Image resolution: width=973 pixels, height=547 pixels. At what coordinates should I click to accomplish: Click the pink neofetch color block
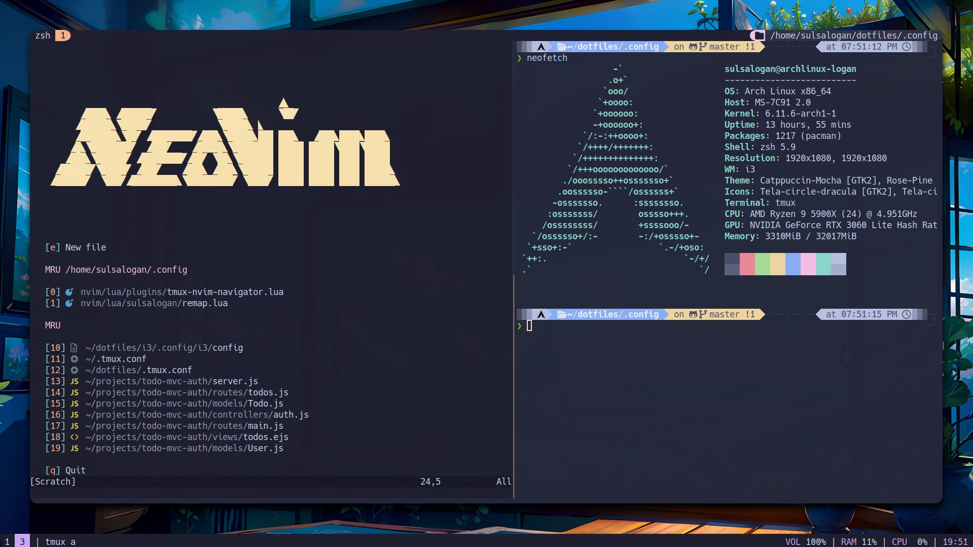[808, 264]
